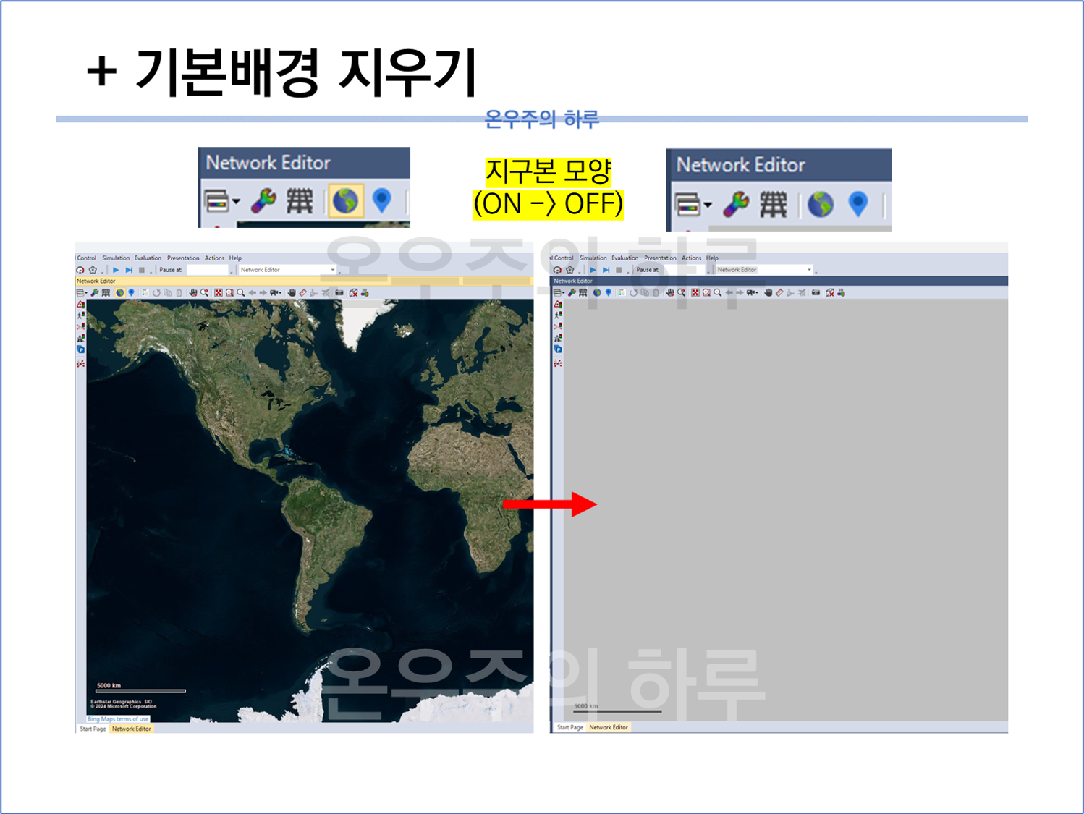Select the blue parking P icon in the right gray window sidebar
The height and width of the screenshot is (814, 1084).
(x=558, y=349)
